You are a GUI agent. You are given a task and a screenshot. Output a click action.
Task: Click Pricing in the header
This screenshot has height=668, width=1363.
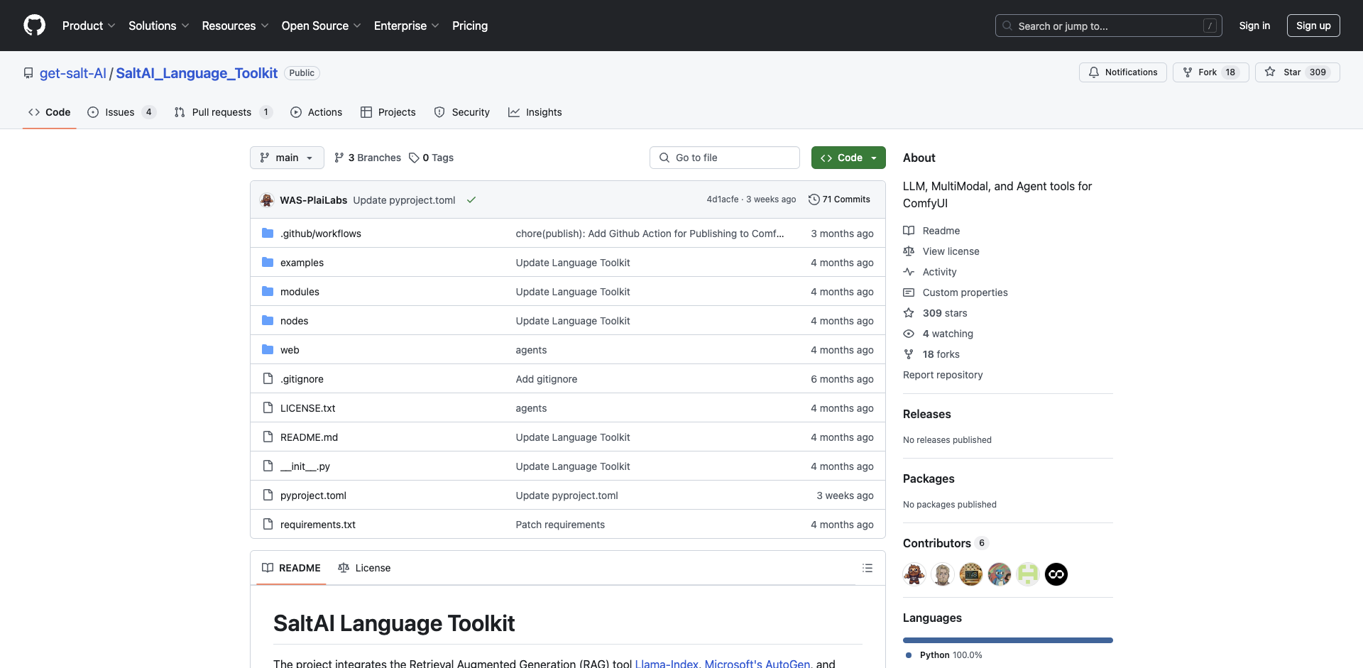click(470, 26)
